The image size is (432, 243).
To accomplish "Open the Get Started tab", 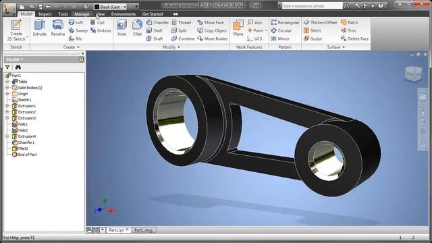I will tap(153, 14).
